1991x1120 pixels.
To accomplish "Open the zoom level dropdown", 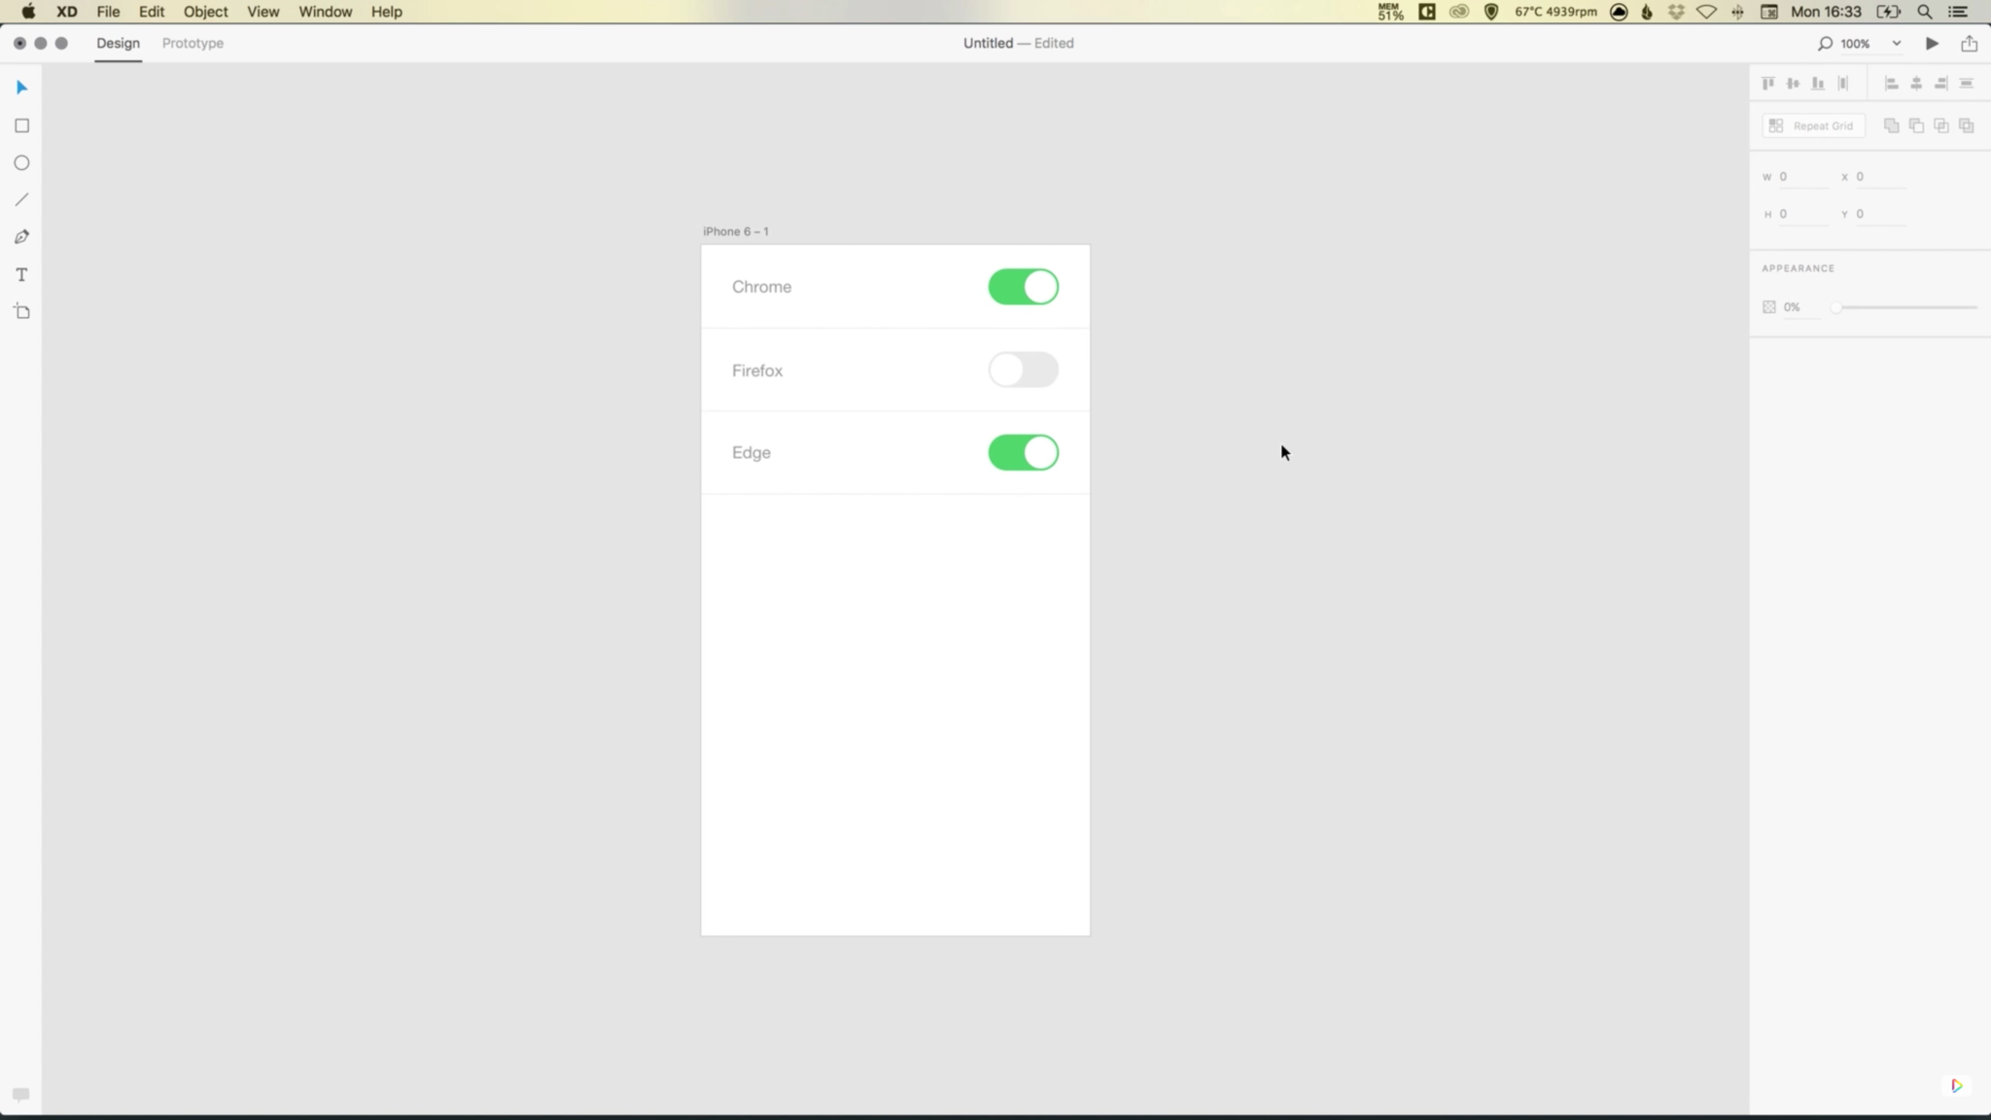I will pos(1896,43).
